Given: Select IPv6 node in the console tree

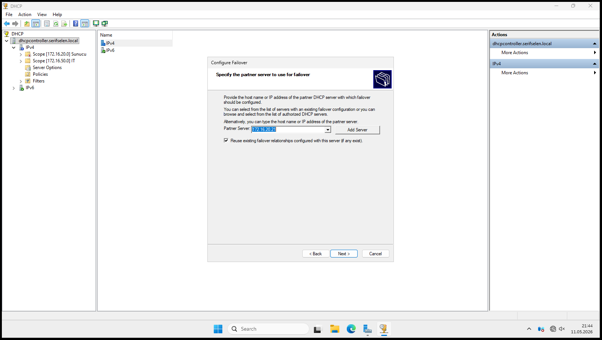Looking at the screenshot, I should (x=30, y=88).
